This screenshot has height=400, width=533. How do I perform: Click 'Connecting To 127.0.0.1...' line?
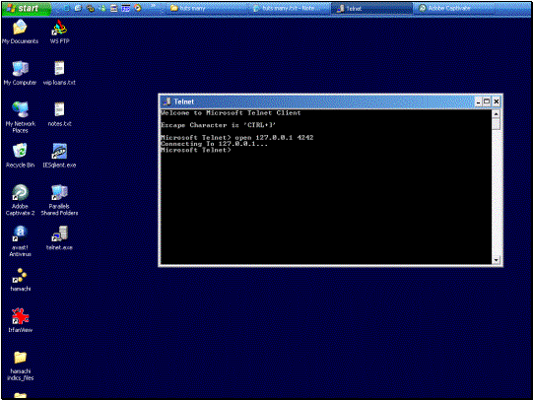(x=214, y=144)
